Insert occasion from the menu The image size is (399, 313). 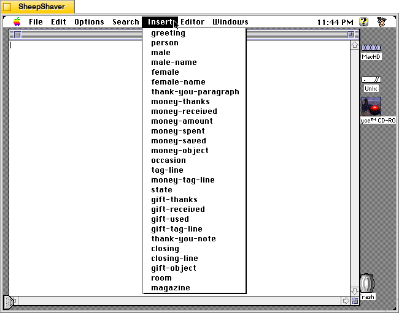[x=194, y=160]
